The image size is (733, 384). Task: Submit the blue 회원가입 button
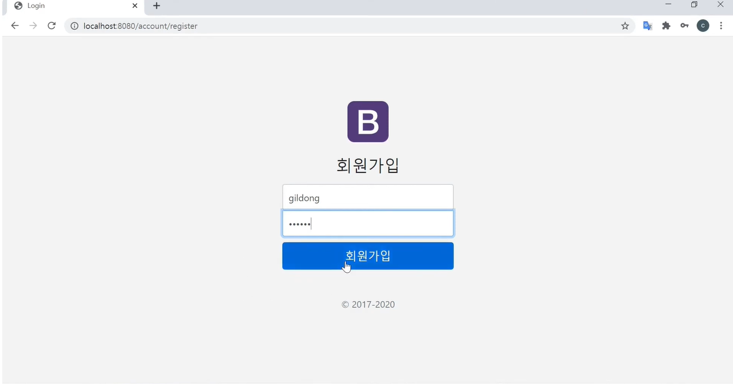coord(368,256)
